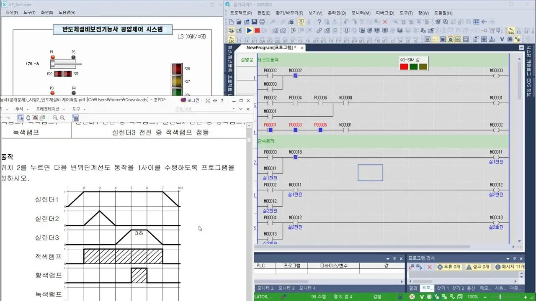Click the left arrow back icon
This screenshot has height=301, width=536.
coord(484,22)
